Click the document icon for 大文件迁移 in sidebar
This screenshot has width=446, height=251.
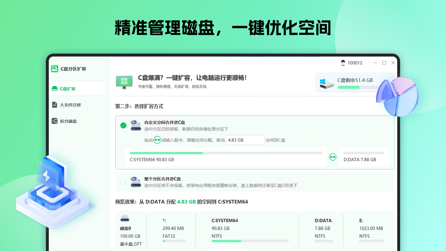(55, 105)
